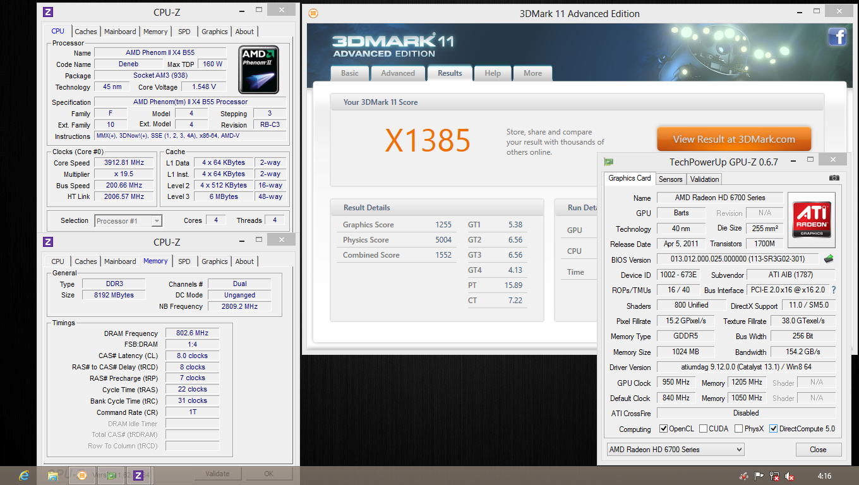Viewport: 859px width, 485px height.
Task: Click the network status tray icon
Action: [774, 476]
